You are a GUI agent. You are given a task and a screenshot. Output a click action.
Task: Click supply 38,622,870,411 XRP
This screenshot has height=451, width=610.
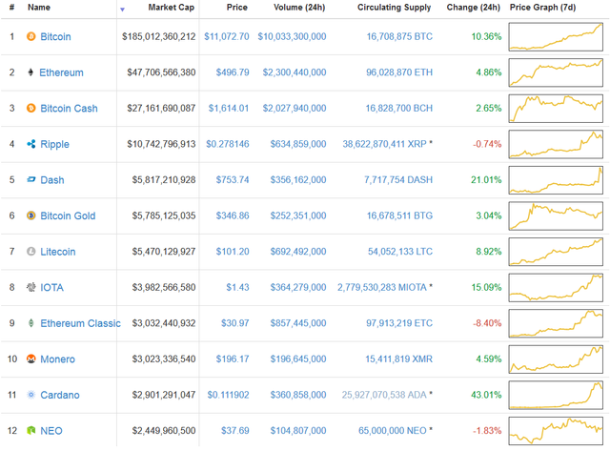384,144
